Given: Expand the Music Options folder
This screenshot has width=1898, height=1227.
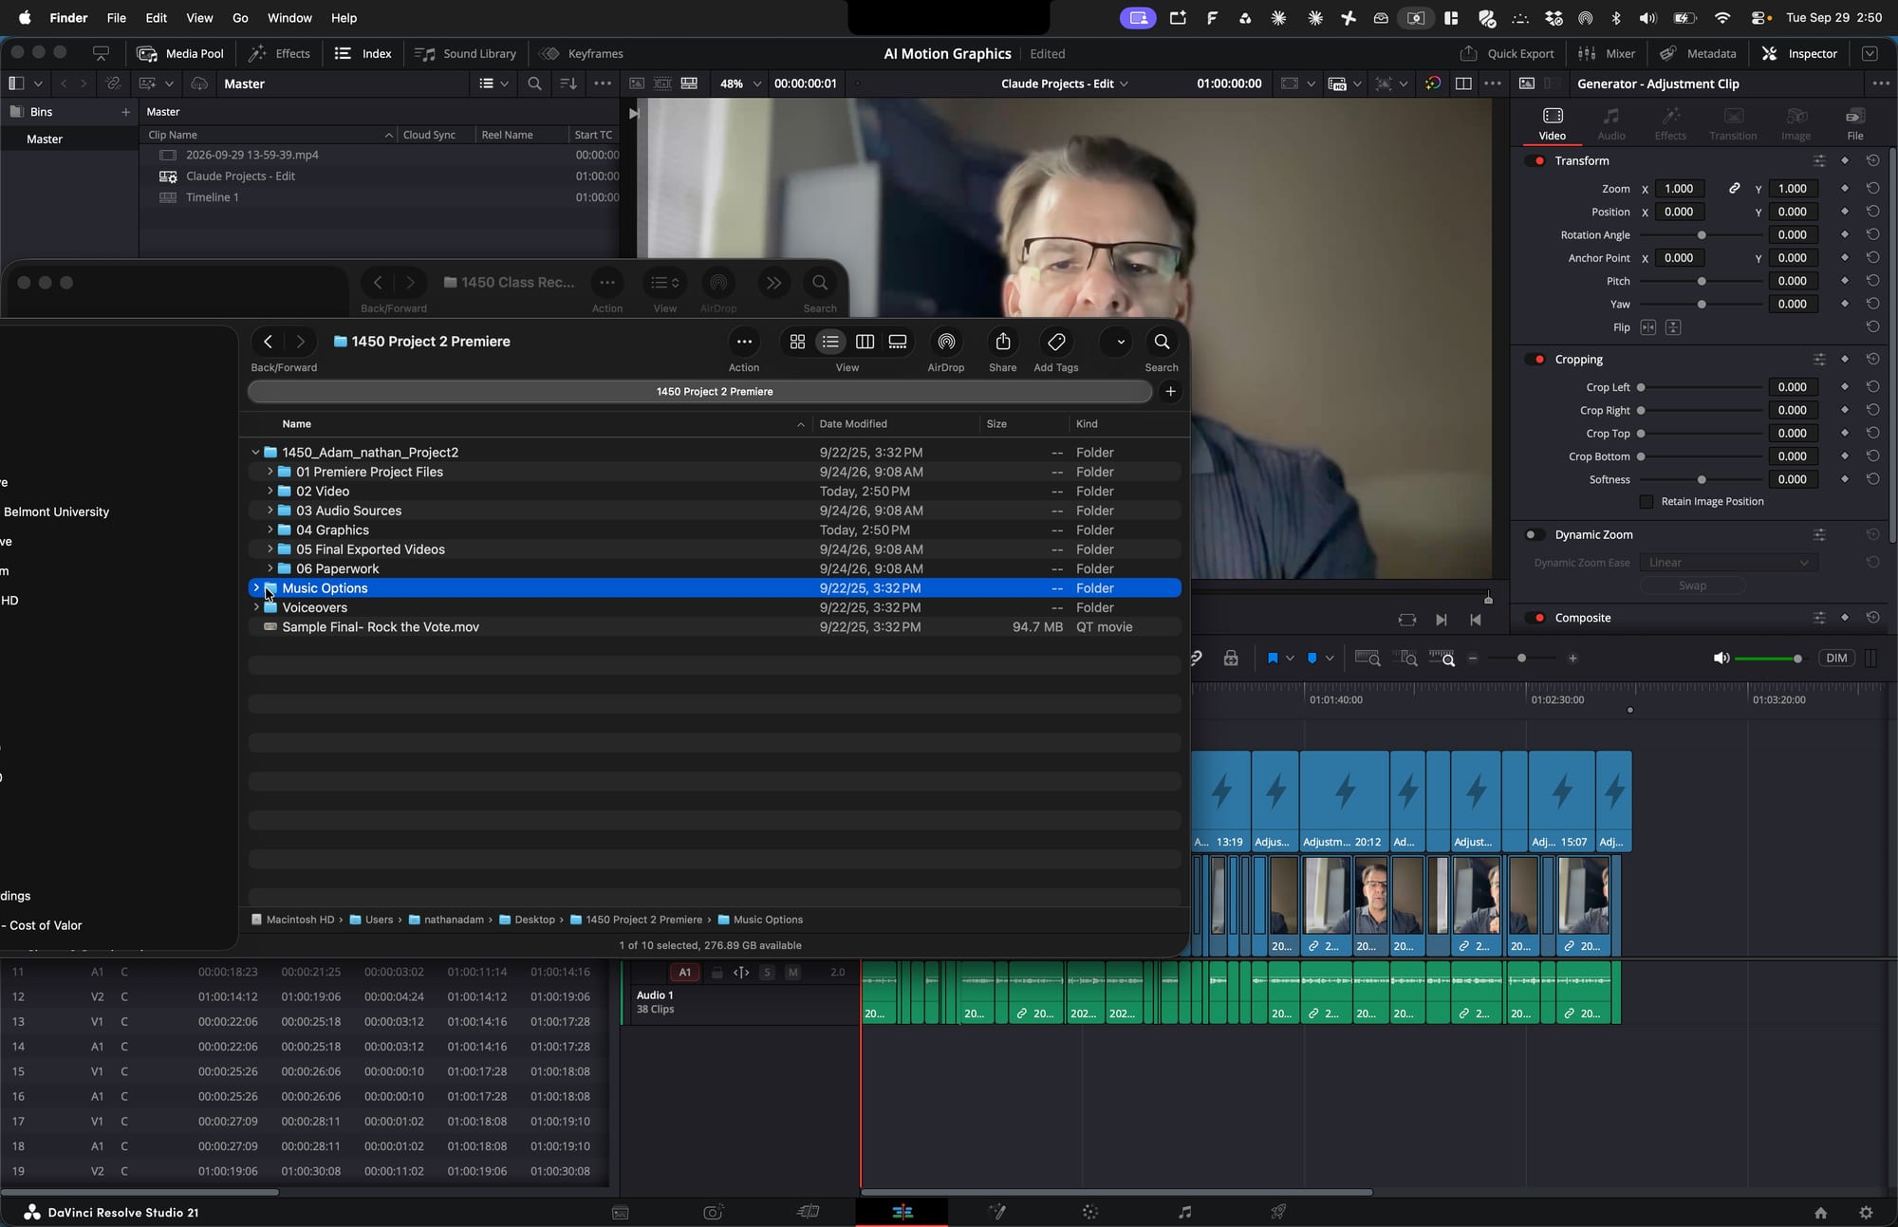Looking at the screenshot, I should click(x=255, y=588).
